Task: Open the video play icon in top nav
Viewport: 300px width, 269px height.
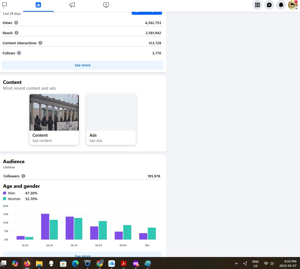Action: tap(106, 5)
